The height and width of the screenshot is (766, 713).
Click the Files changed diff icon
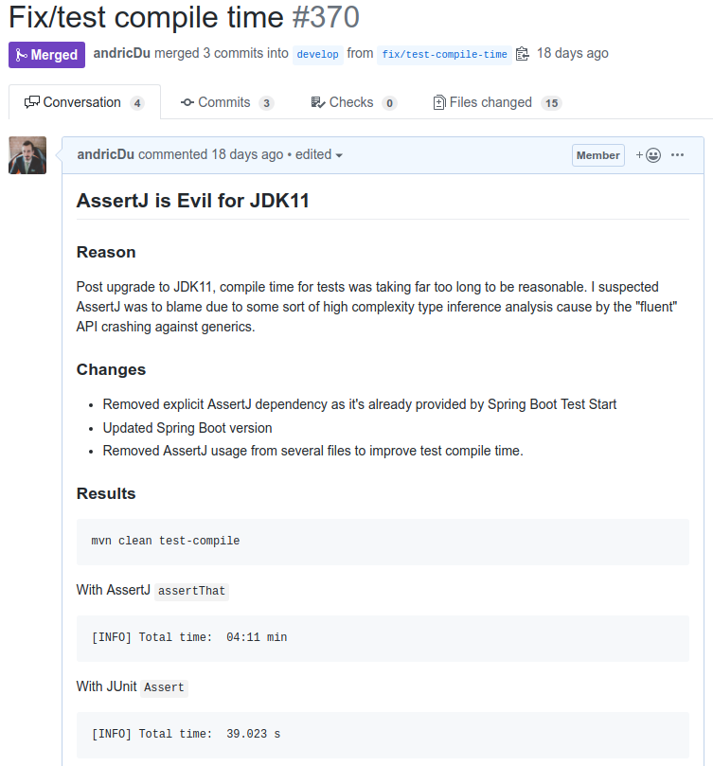(x=438, y=102)
